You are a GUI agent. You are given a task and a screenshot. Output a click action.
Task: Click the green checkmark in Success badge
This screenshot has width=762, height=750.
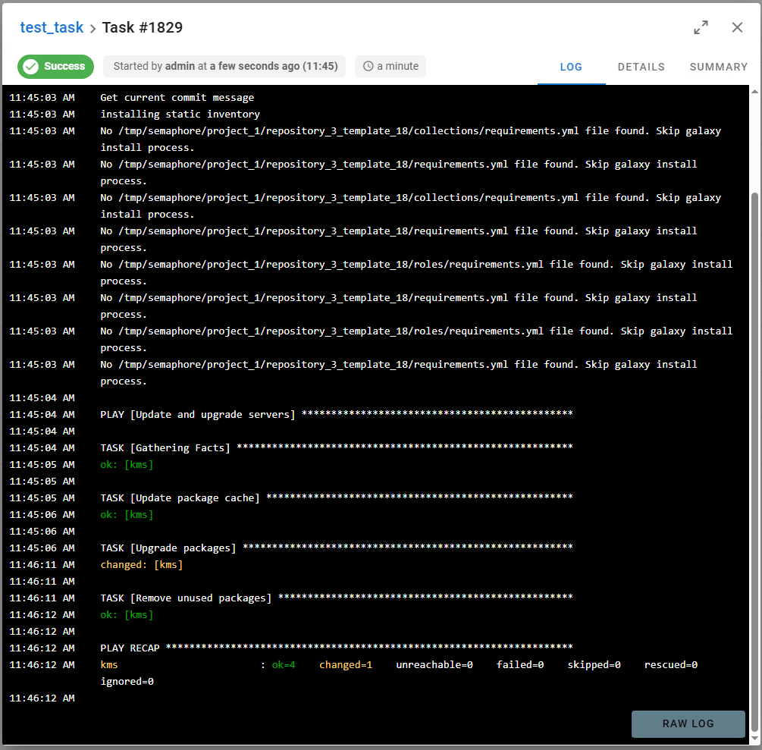[31, 67]
